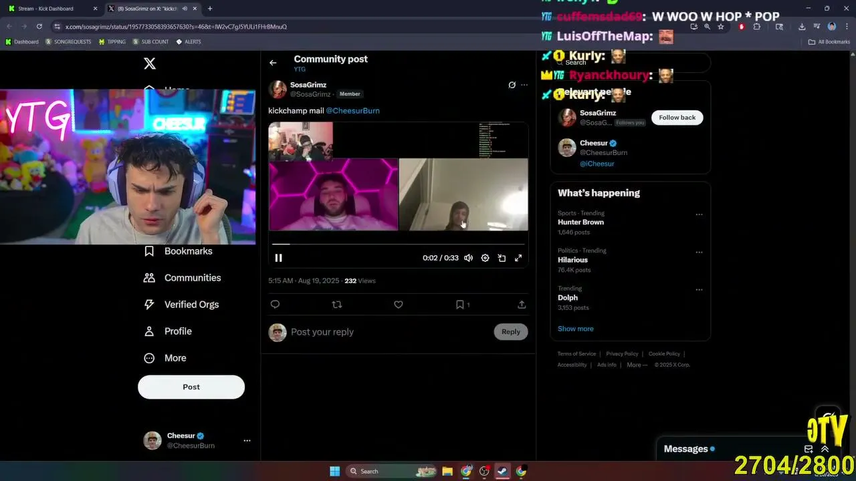Viewport: 856px width, 481px height.
Task: Open the ALERTS bookmark
Action: [x=189, y=42]
